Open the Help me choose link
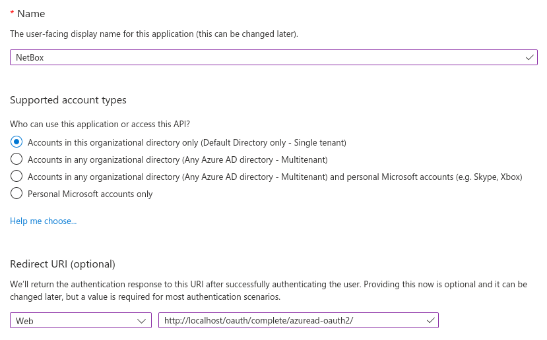 click(x=44, y=221)
